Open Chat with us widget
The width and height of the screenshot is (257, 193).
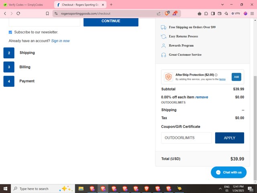[228, 172]
